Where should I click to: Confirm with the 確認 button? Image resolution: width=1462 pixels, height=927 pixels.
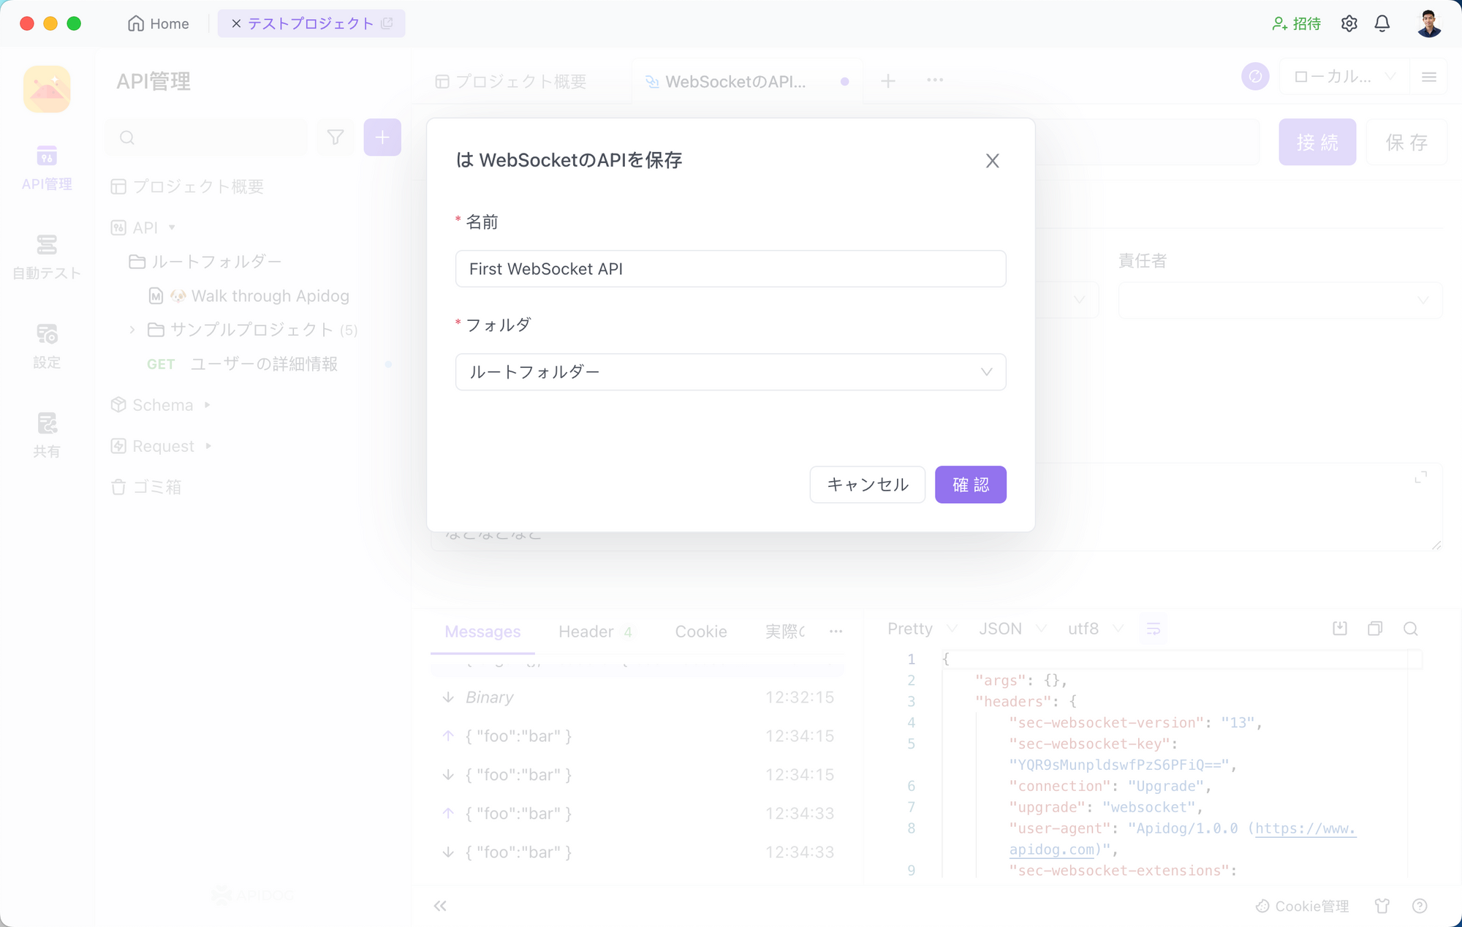click(970, 485)
